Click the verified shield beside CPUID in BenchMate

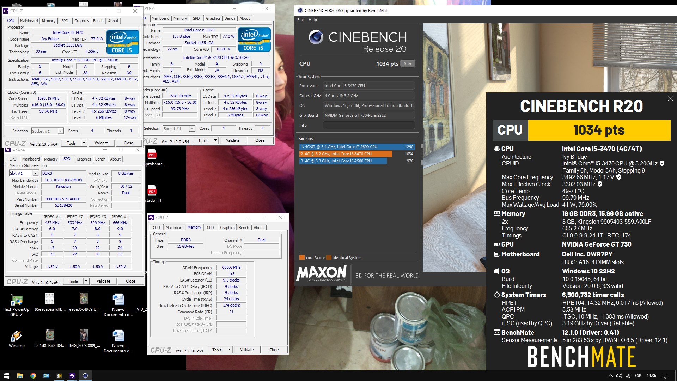[662, 163]
